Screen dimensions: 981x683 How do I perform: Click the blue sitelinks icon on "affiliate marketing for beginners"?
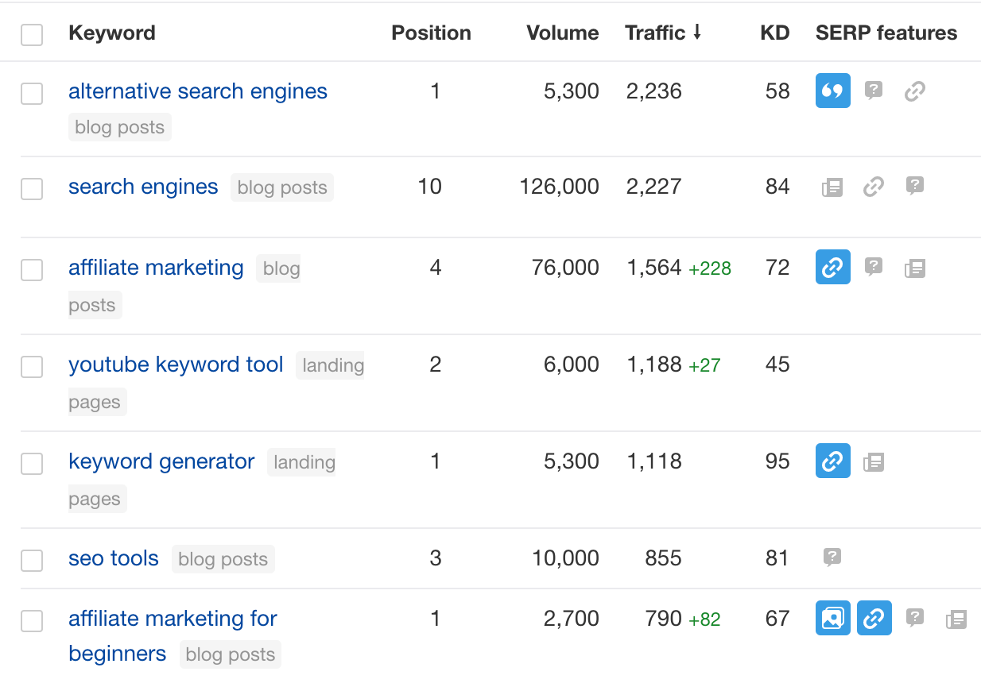(874, 618)
